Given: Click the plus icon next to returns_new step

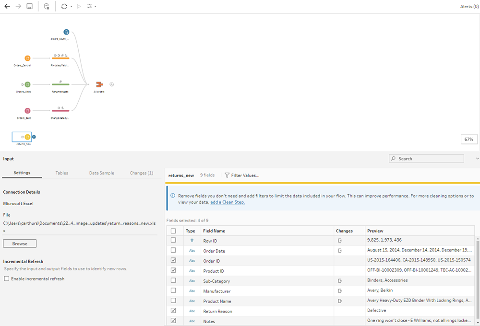Looking at the screenshot, I should coord(34,137).
